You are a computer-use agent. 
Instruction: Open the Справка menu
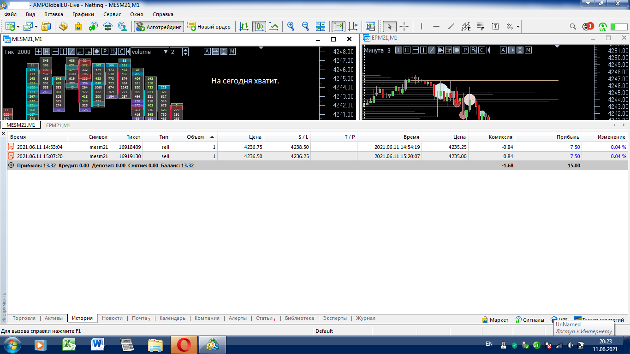163,14
